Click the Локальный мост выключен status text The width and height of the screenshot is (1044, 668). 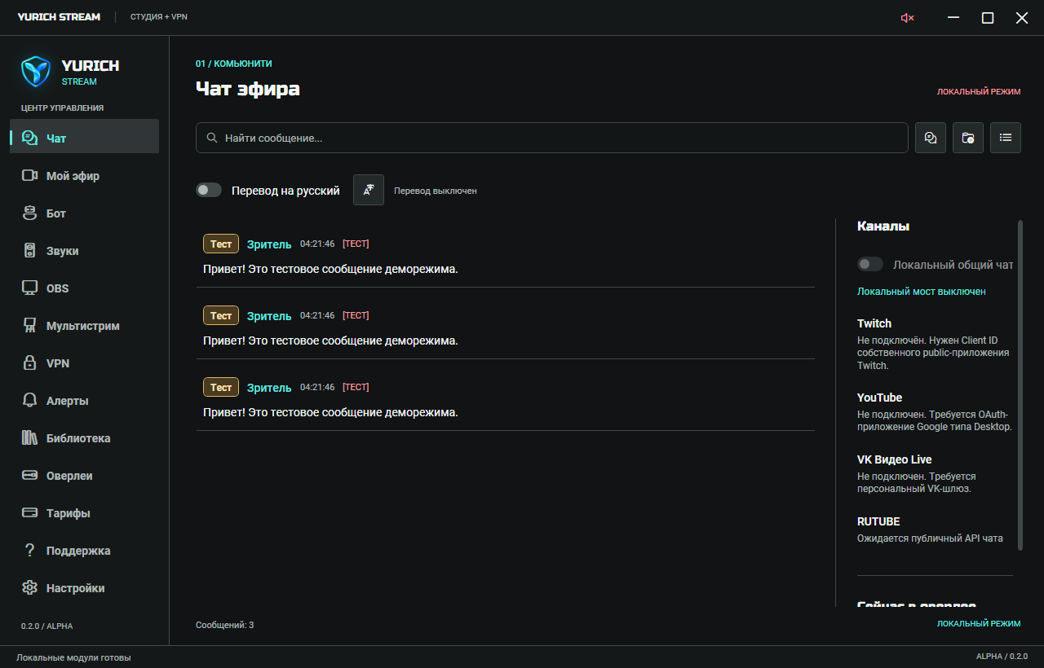[922, 292]
